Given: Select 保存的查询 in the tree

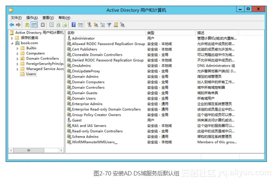Looking at the screenshot, I should tap(30, 38).
